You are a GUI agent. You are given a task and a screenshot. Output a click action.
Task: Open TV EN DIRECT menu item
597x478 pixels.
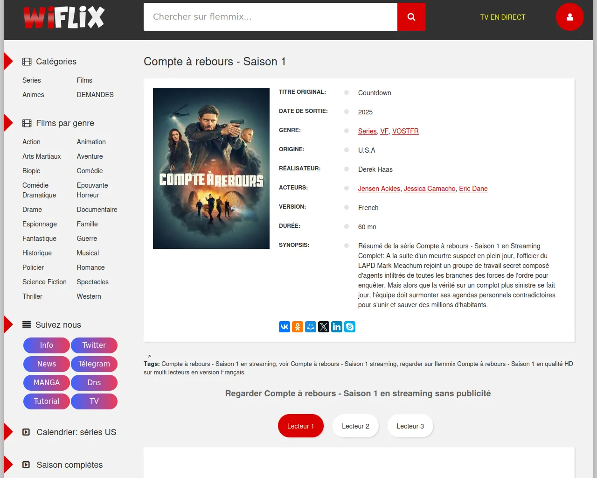(502, 17)
